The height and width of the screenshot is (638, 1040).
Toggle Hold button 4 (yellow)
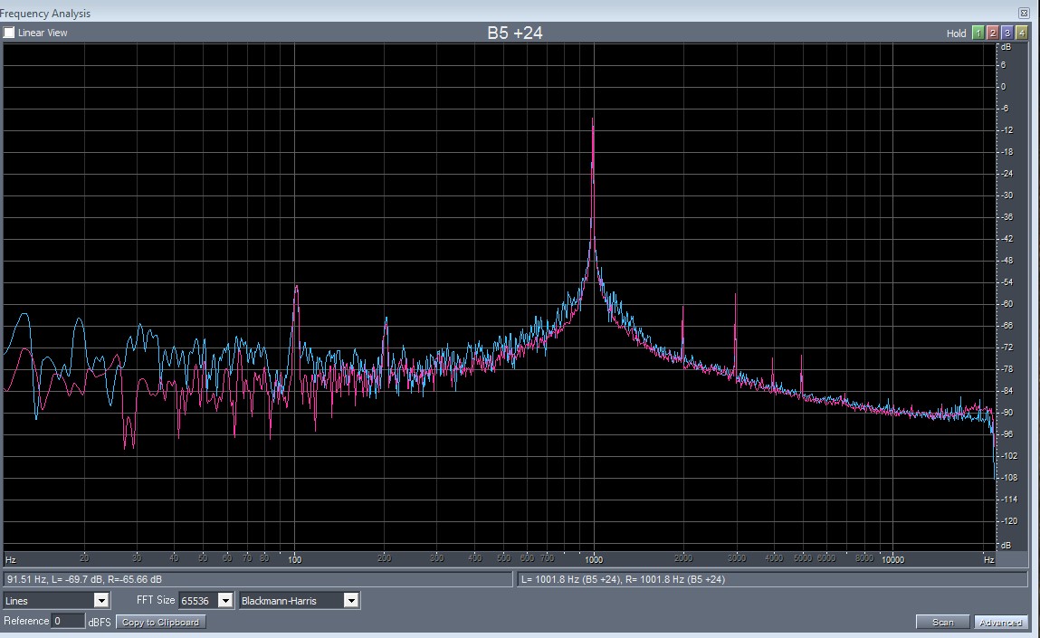(x=1021, y=33)
